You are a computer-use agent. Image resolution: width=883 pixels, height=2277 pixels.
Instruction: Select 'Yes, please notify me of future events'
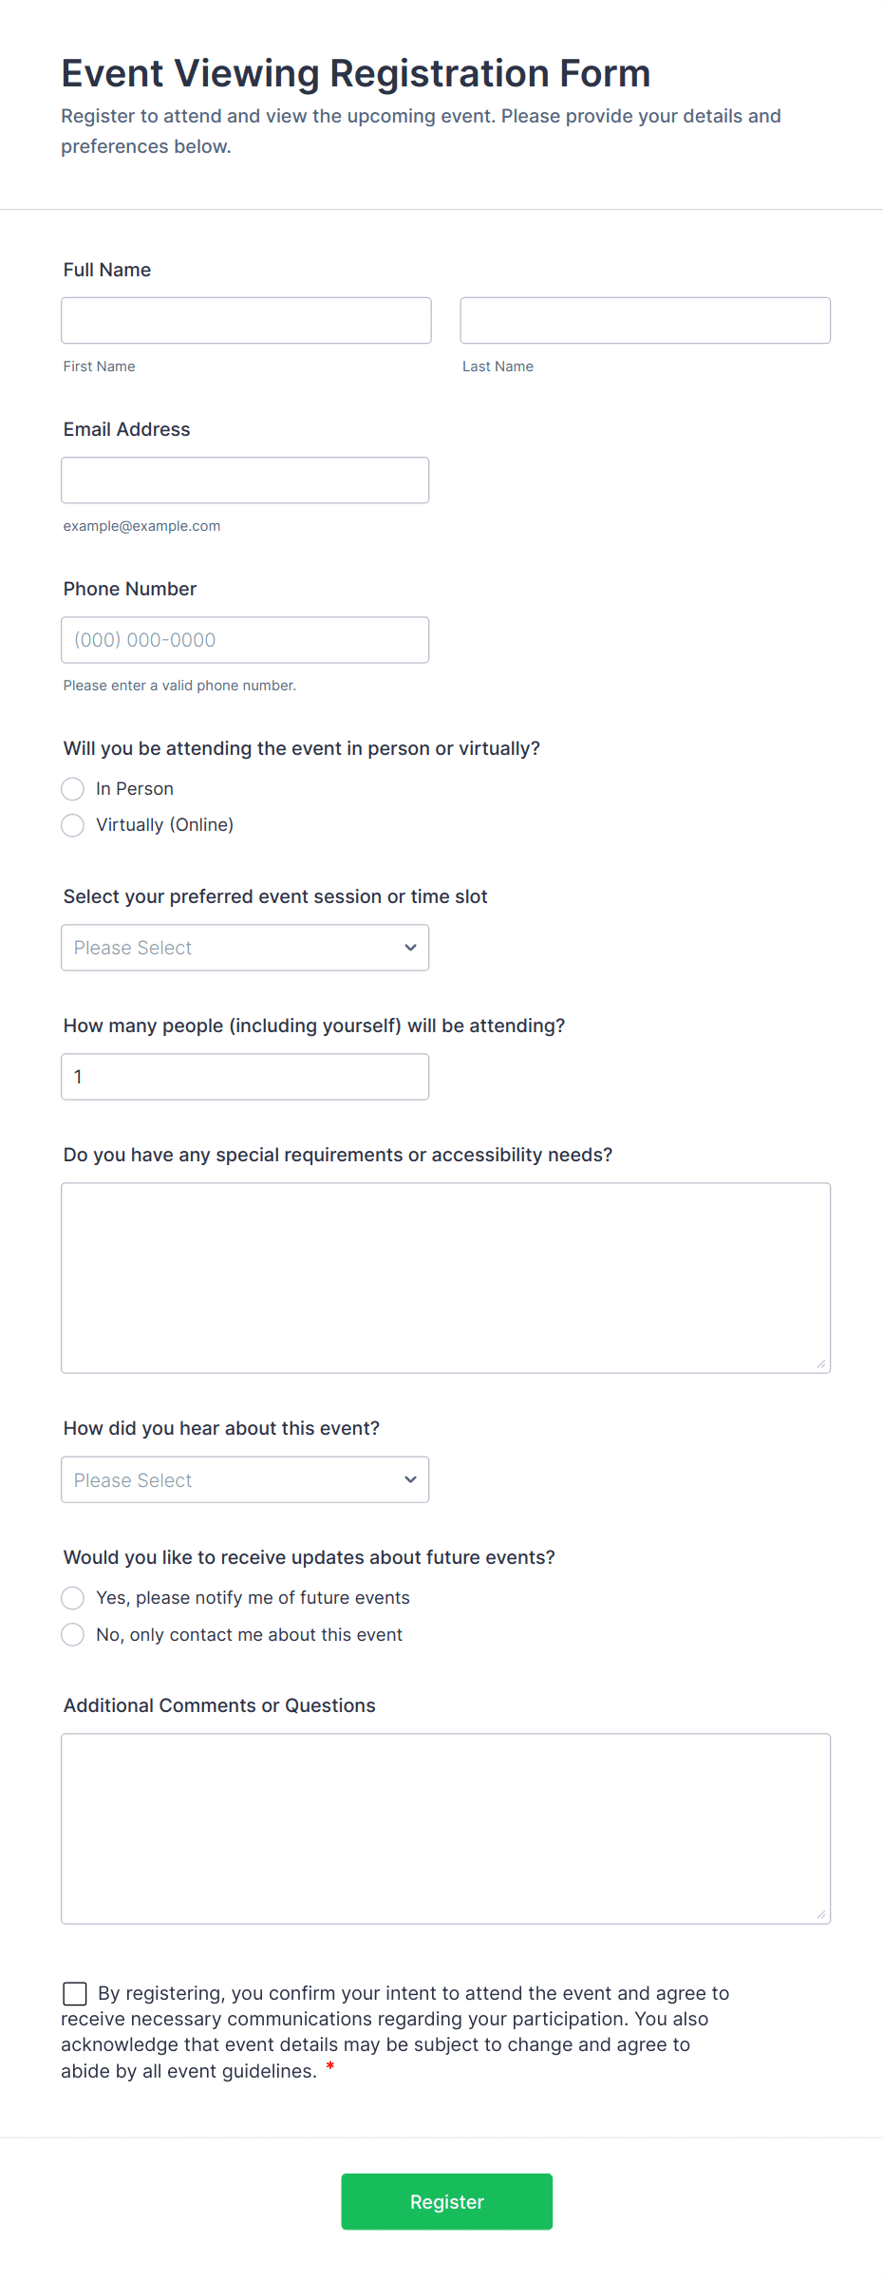[x=73, y=1598]
